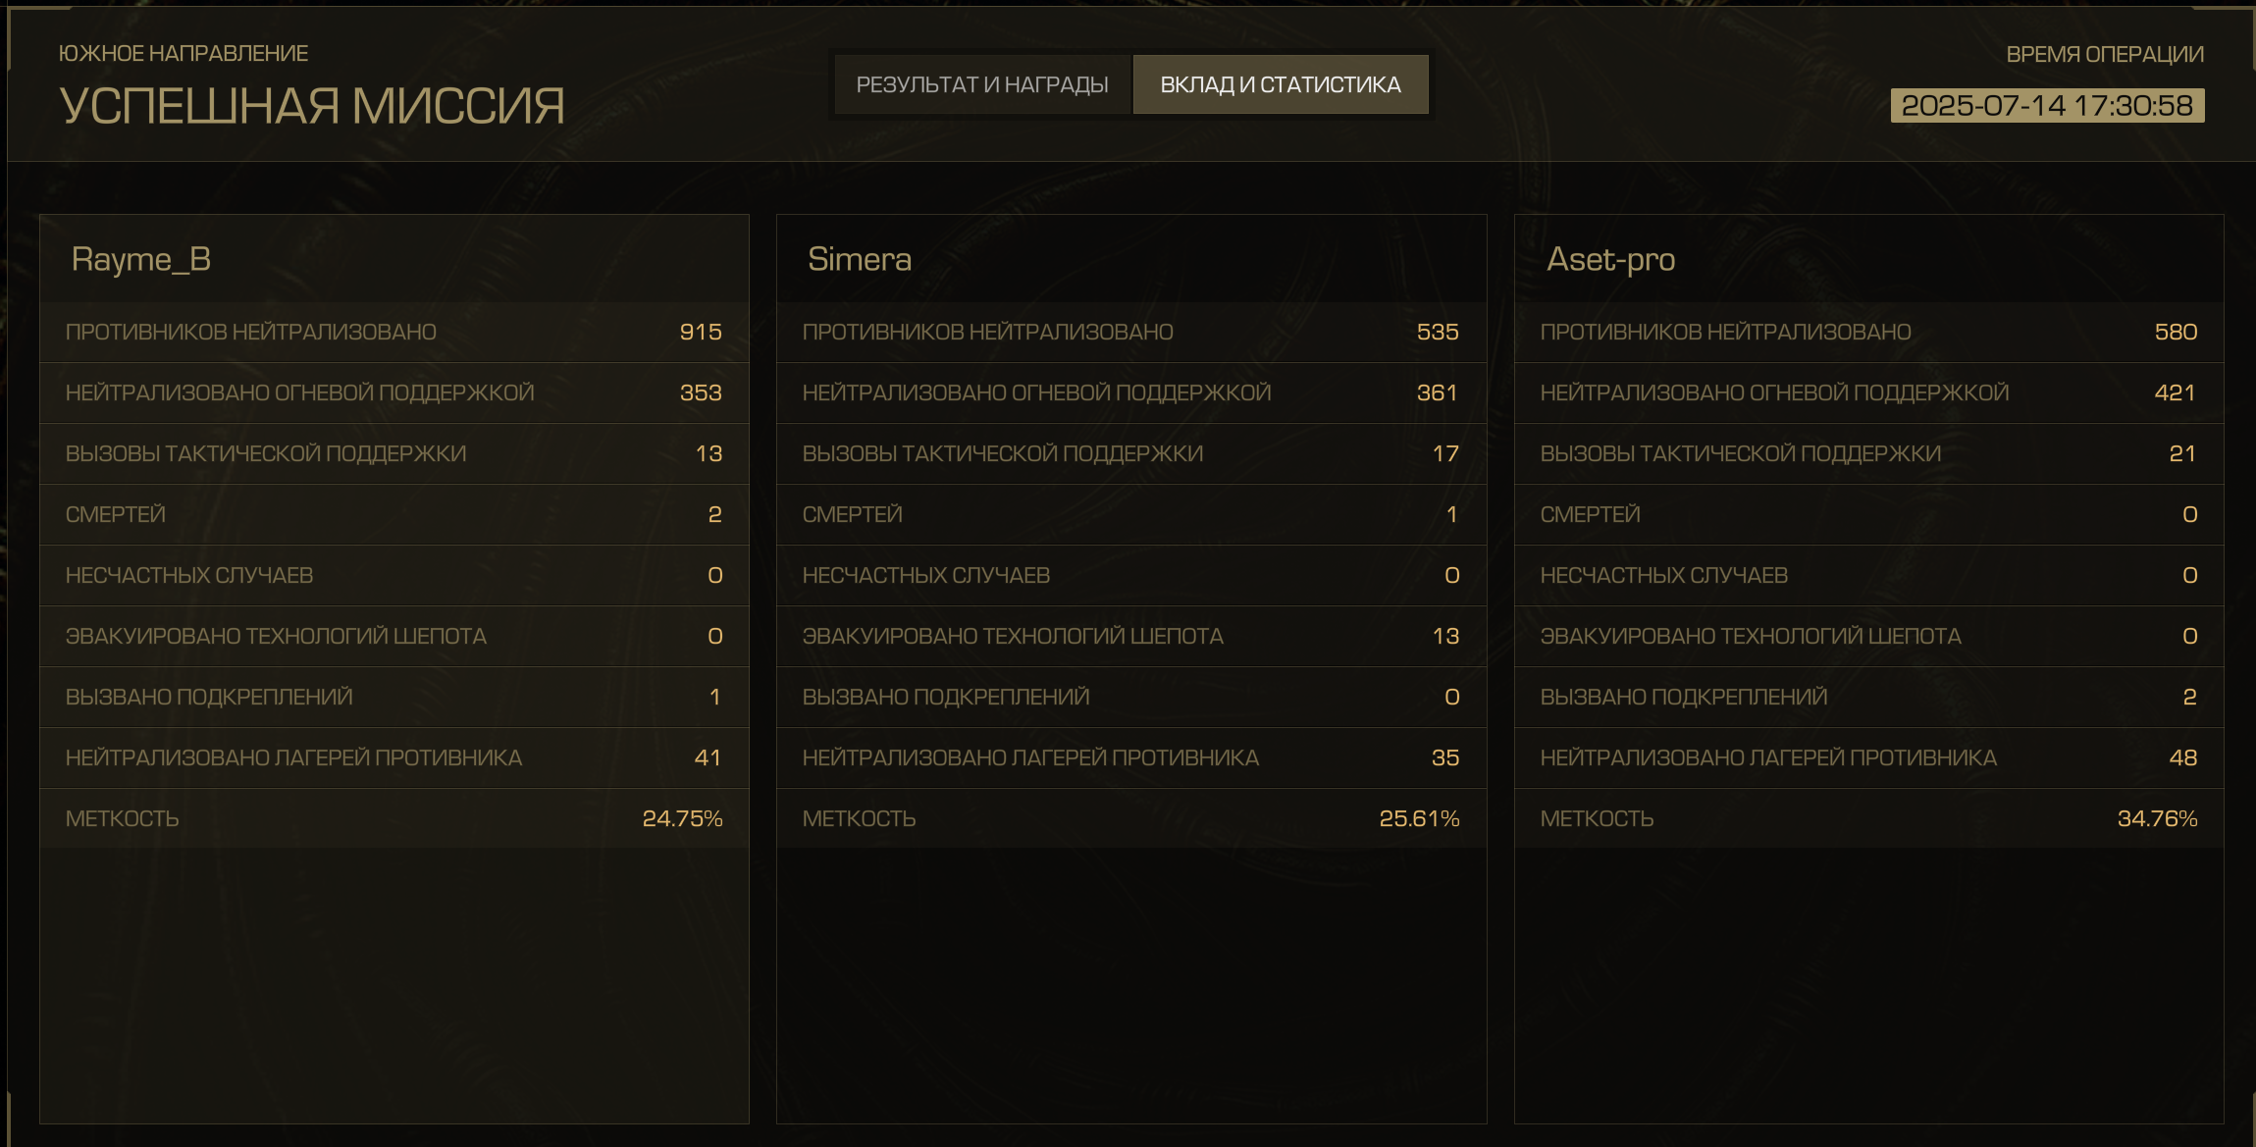
Task: Click the Успешная миссия title
Action: click(312, 106)
